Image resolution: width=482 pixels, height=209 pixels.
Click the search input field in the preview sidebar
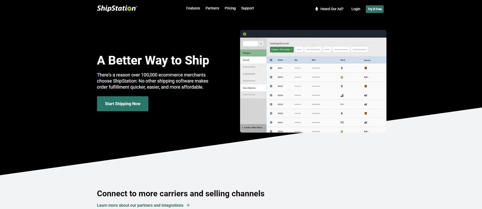coord(250,44)
